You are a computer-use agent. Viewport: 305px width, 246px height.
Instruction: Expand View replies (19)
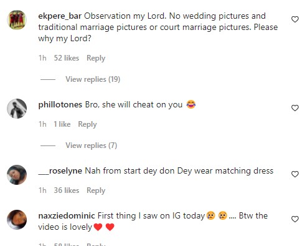93,79
